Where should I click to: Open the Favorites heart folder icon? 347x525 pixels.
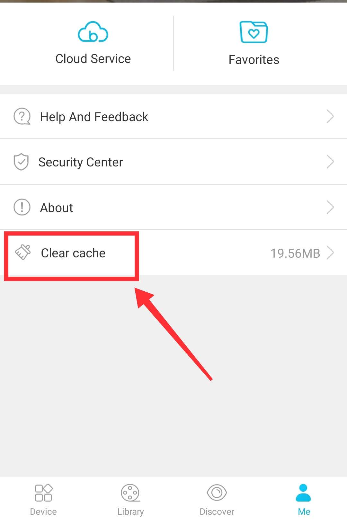tap(254, 32)
